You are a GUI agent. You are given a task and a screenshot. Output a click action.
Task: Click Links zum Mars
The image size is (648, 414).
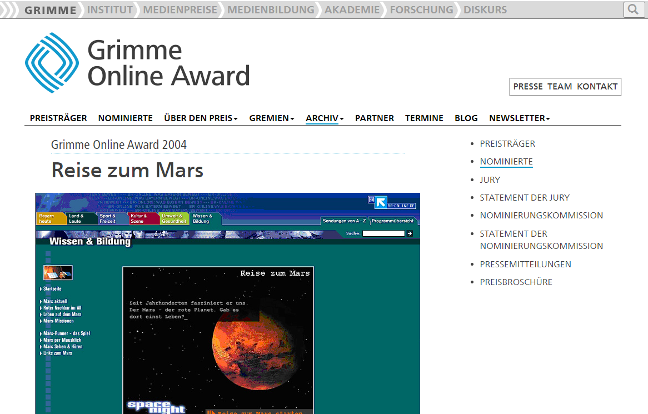57,353
